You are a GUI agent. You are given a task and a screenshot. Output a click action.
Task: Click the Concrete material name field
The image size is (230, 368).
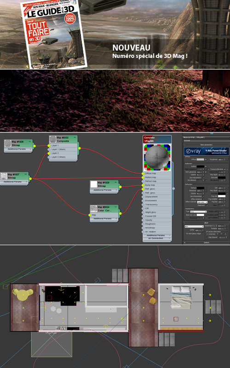[x=207, y=141]
